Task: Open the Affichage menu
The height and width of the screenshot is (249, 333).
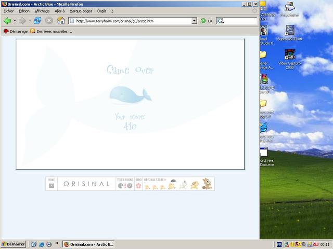Action: (42, 11)
